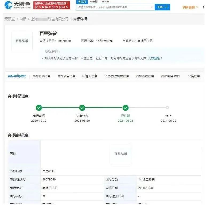The image size is (207, 209).
Task: Open the VIP会员 dropdown
Action: pos(190,7)
